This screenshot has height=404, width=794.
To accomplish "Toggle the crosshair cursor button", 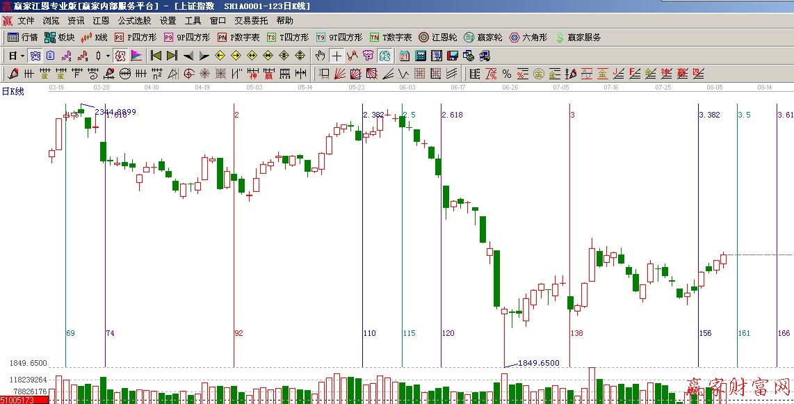I will click(x=337, y=56).
